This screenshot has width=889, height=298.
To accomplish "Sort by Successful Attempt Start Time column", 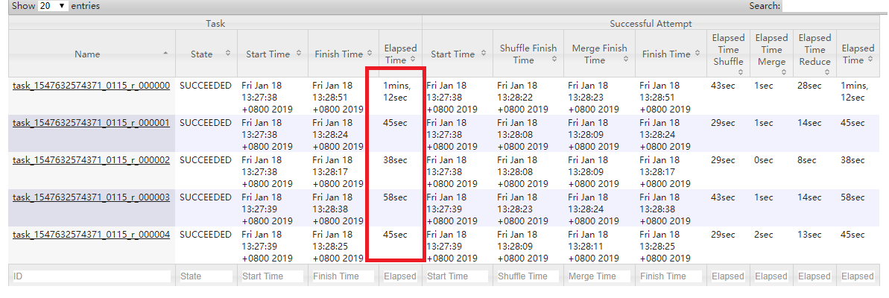I will (x=458, y=54).
